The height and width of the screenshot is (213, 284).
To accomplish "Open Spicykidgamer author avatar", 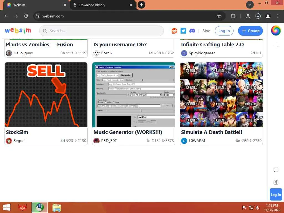I will point(184,53).
